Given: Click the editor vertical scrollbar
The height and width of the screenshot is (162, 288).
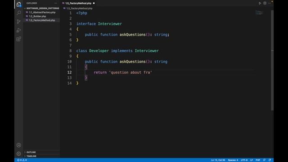Looking at the screenshot, I should 272,60.
